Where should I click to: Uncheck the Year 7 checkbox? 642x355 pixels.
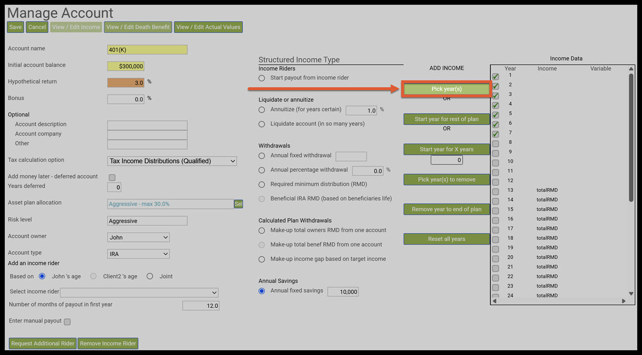coord(495,134)
